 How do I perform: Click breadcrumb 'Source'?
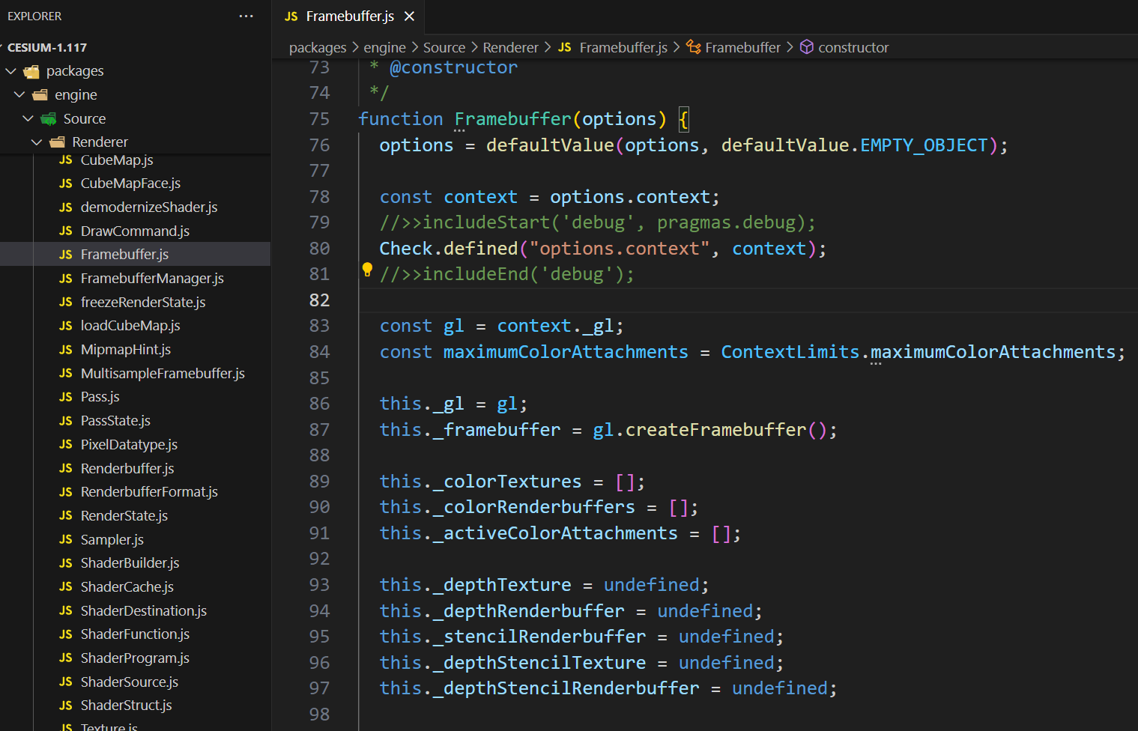(444, 48)
